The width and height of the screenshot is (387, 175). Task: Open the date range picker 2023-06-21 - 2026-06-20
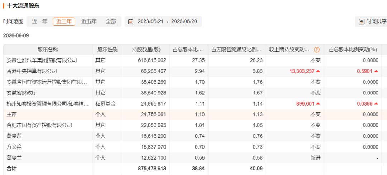coord(163,21)
